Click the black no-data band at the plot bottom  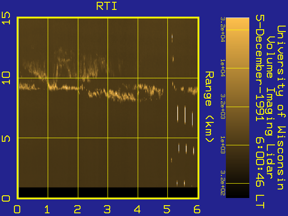pos(108,192)
